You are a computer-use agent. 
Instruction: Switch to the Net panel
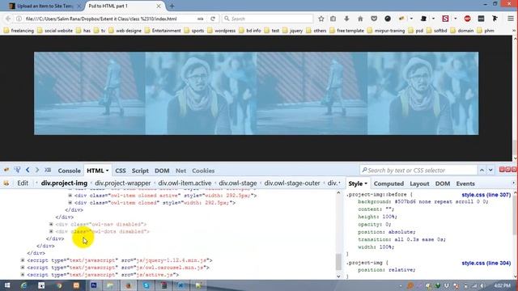180,171
